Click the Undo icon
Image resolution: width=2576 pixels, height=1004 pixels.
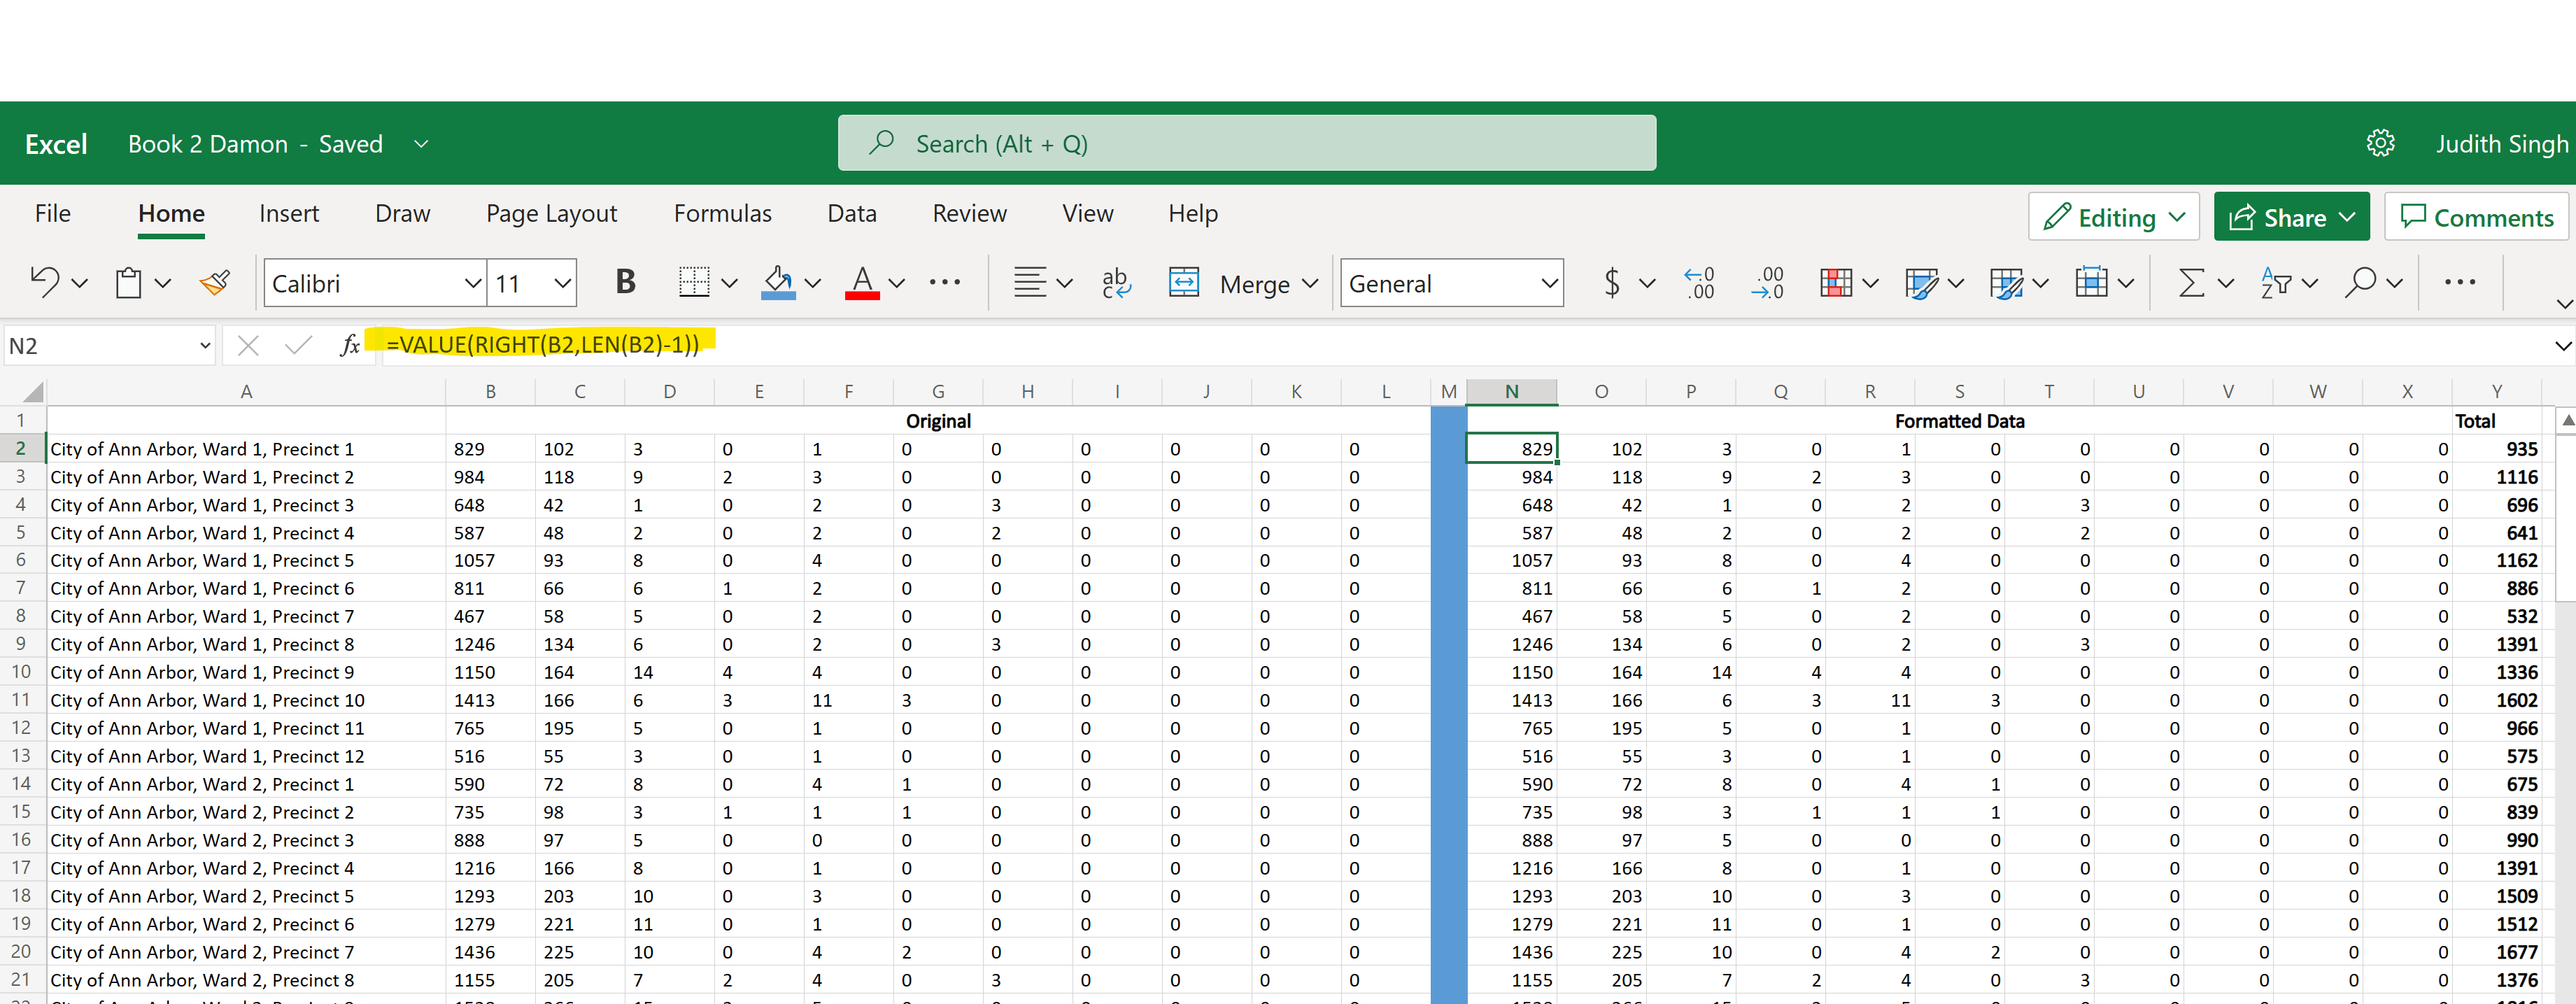[x=44, y=282]
